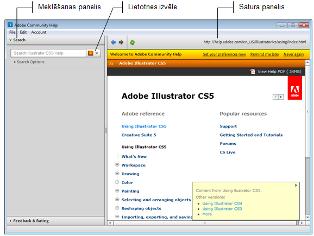Open the Account menu
The height and width of the screenshot is (236, 314).
click(39, 32)
